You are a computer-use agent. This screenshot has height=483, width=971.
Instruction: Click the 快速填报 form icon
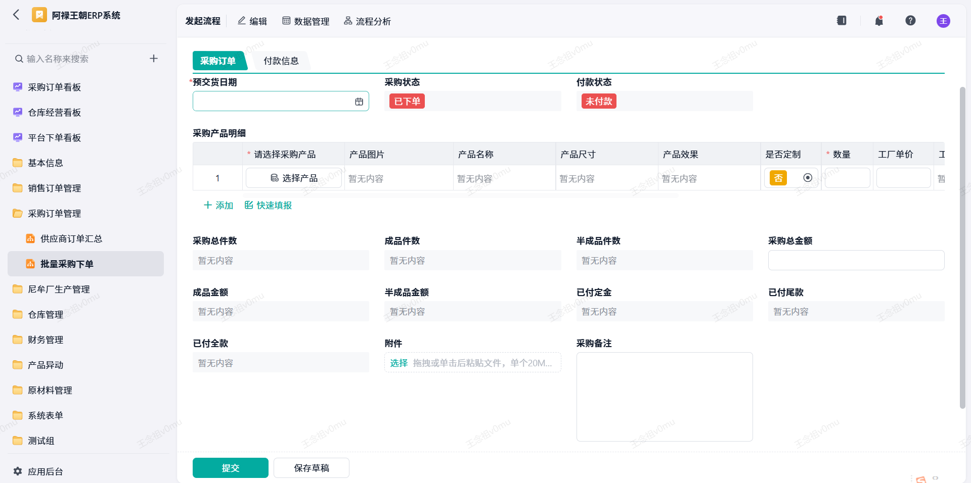pyautogui.click(x=249, y=205)
